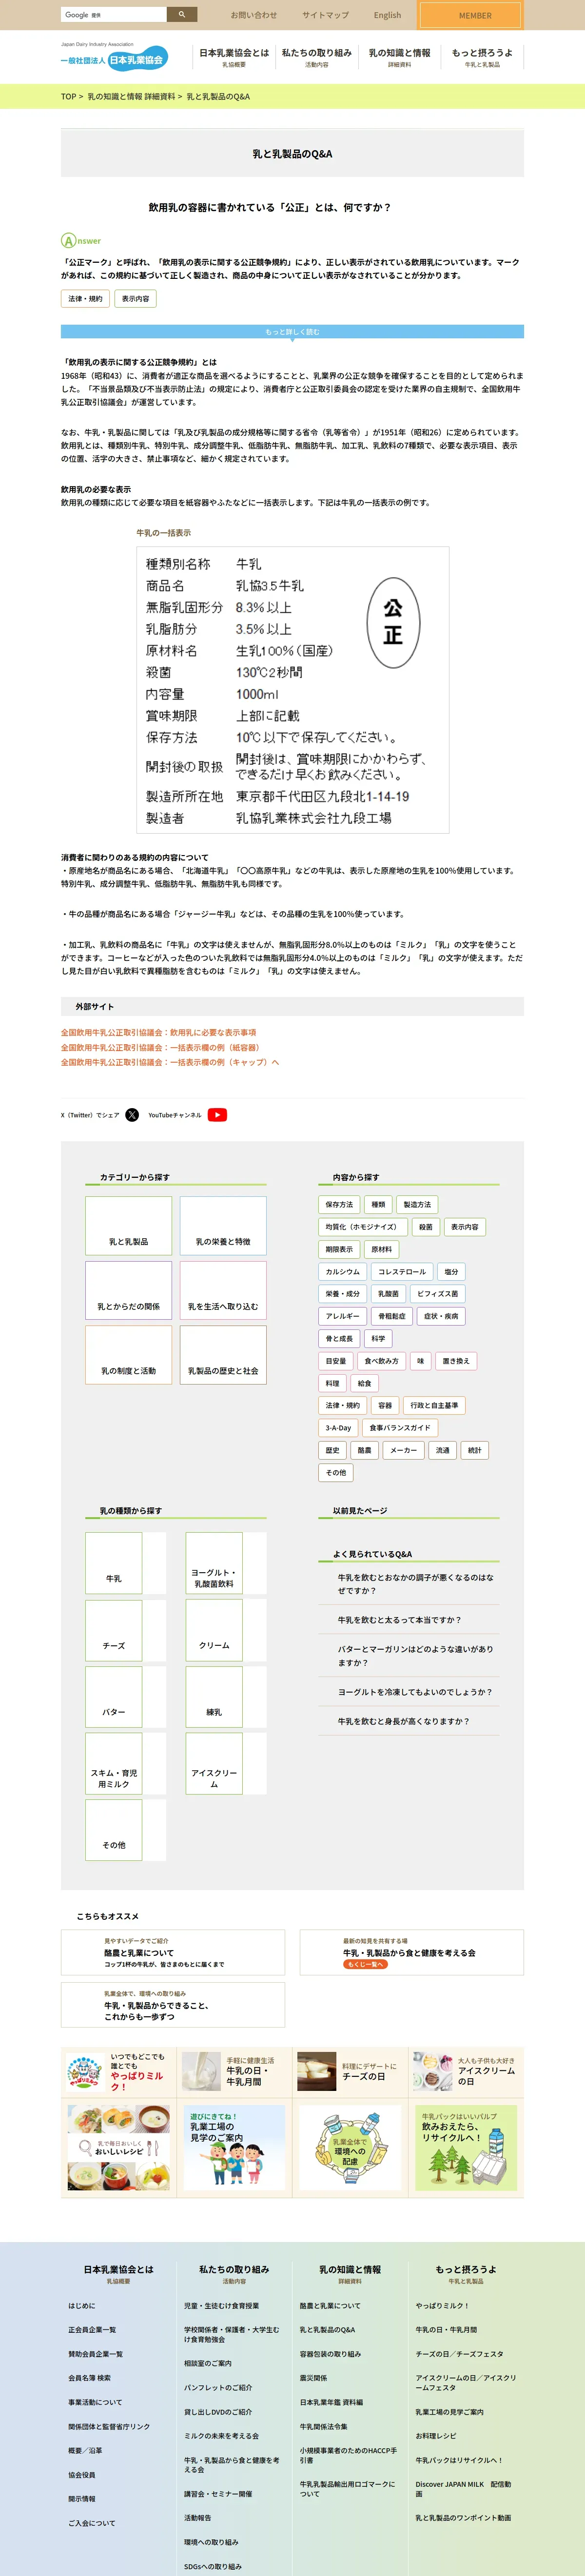Viewport: 585px width, 2576px height.
Task: Open the バター milk type card
Action: [x=114, y=1697]
